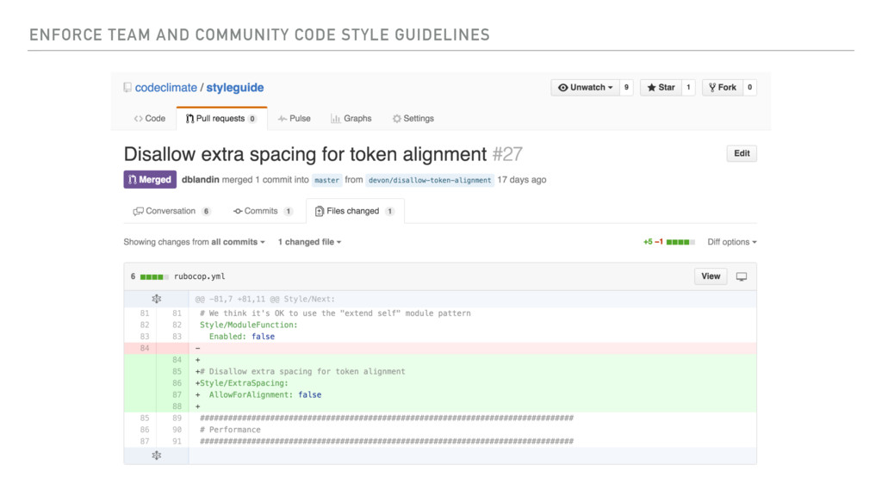The image size is (882, 496).
Task: Click View file button for rubocop.yml
Action: 711,276
